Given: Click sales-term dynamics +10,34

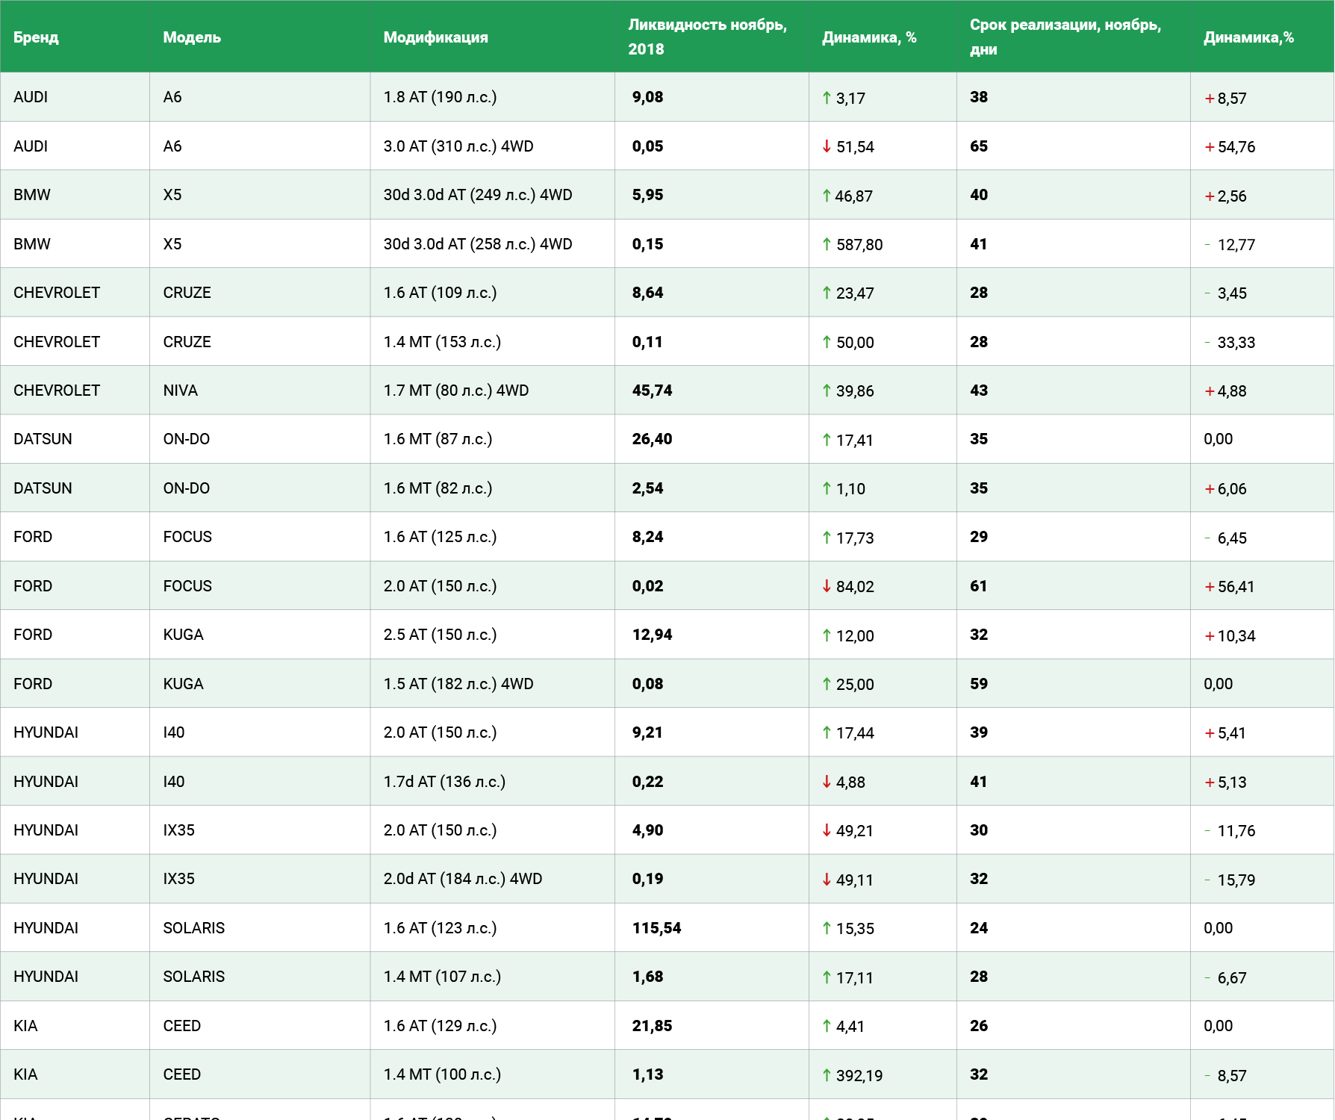Looking at the screenshot, I should pyautogui.click(x=1230, y=636).
